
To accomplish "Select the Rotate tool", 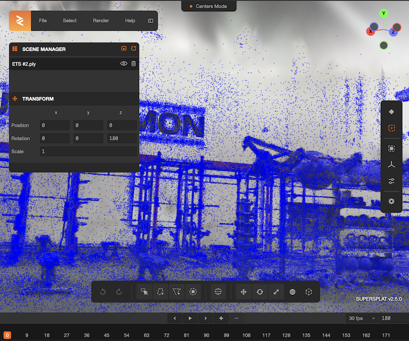I will 260,292.
